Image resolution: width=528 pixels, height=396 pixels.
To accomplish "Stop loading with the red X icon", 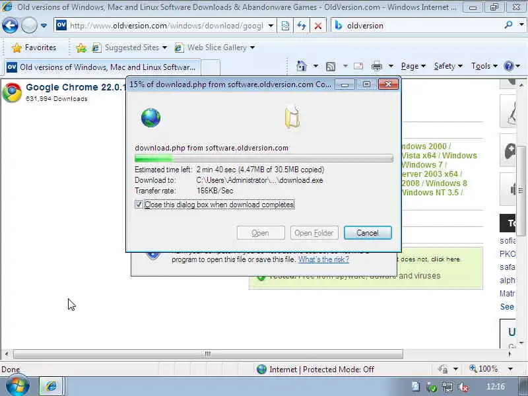I will click(x=317, y=26).
